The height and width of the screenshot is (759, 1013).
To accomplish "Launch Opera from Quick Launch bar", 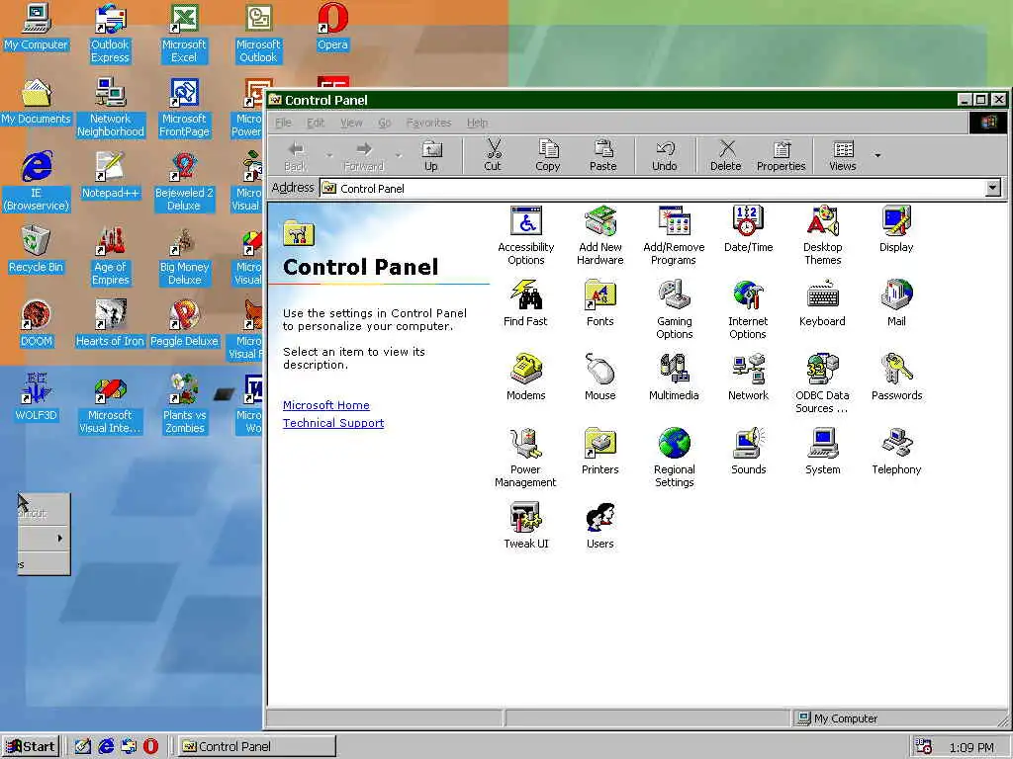I will tap(150, 746).
